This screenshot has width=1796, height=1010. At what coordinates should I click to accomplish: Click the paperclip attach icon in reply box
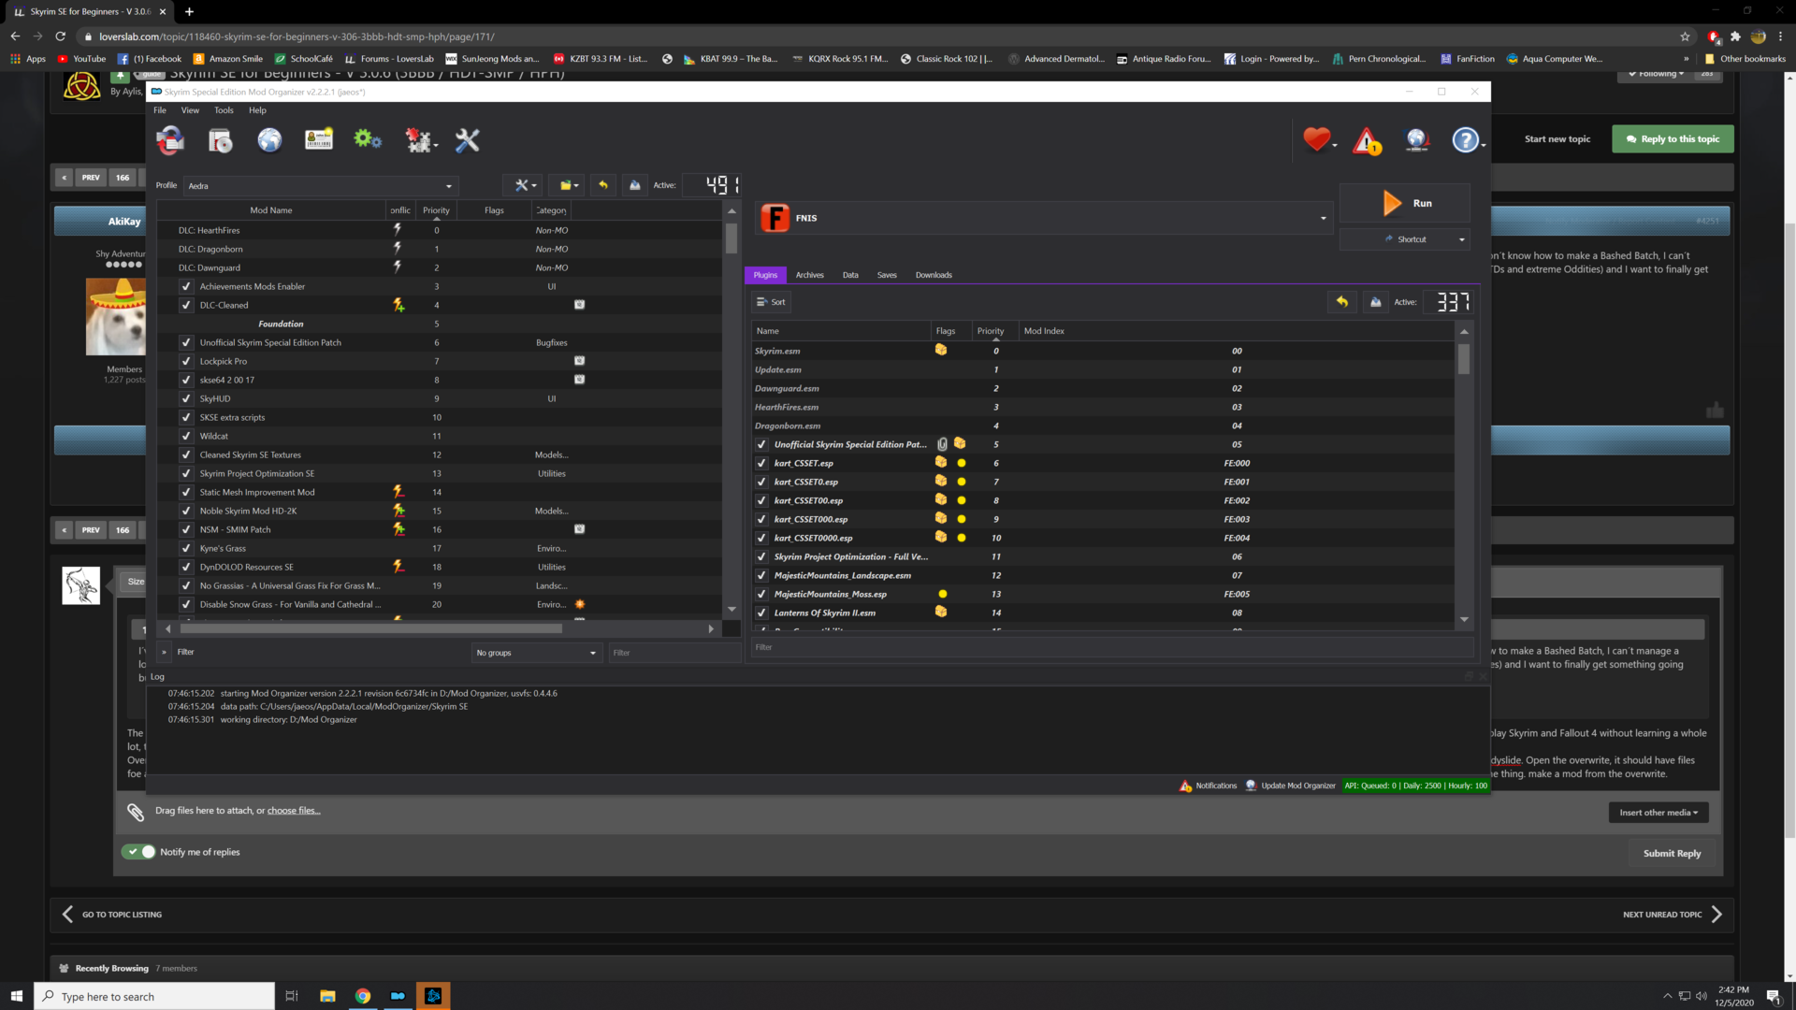[136, 812]
